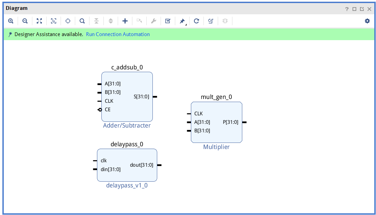Regenerate layout with the refresh icon

pos(196,21)
